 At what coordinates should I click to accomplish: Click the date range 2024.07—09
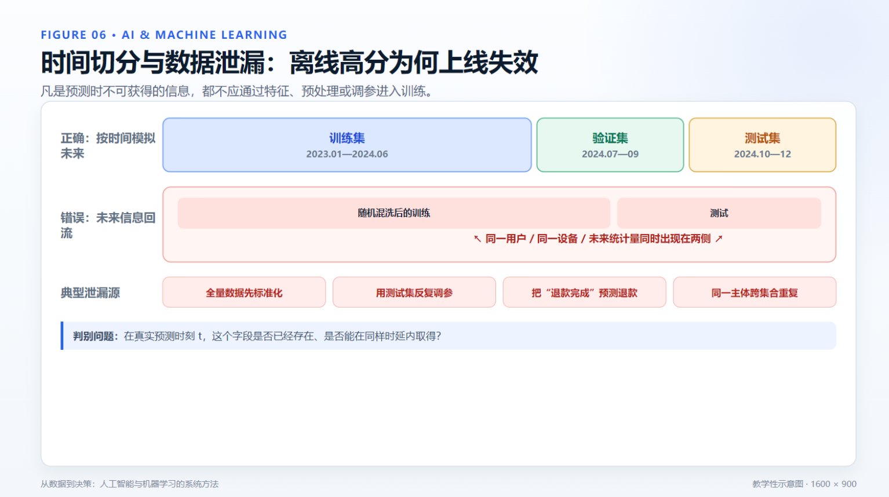coord(610,154)
